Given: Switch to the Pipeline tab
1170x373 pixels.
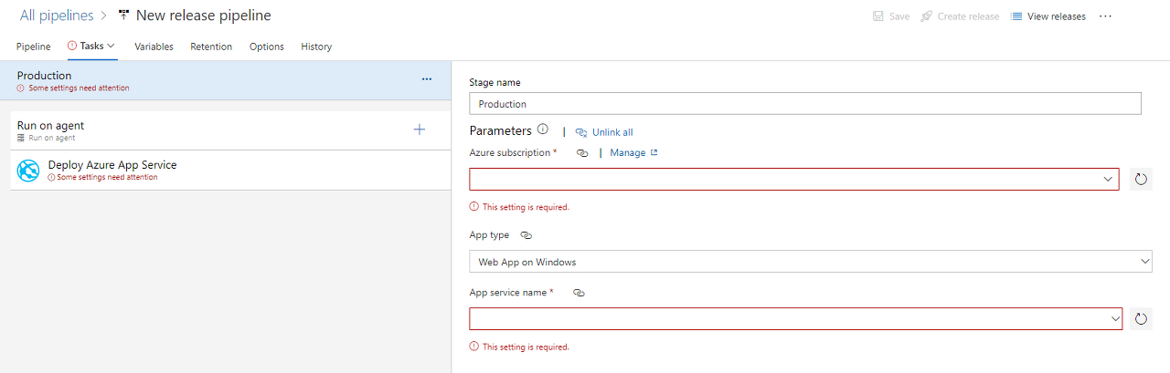Looking at the screenshot, I should click(34, 47).
